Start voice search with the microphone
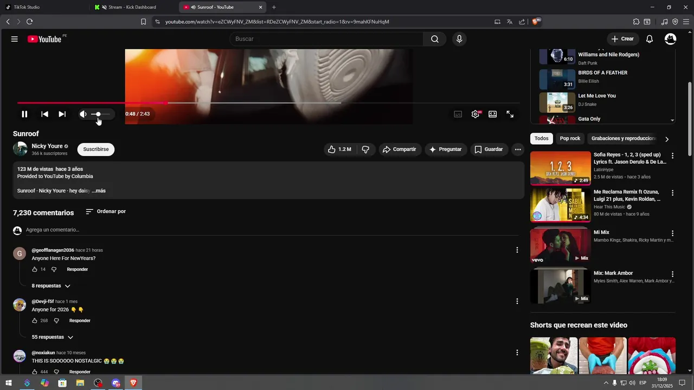Image resolution: width=694 pixels, height=390 pixels. (x=459, y=39)
